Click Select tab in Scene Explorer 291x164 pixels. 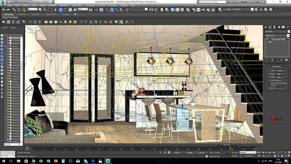point(5,28)
